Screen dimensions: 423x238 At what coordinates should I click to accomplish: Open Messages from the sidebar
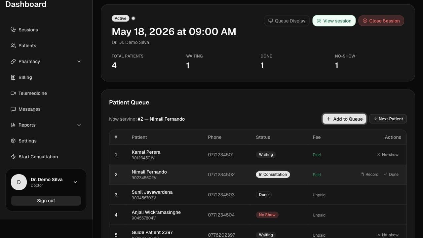point(46,109)
